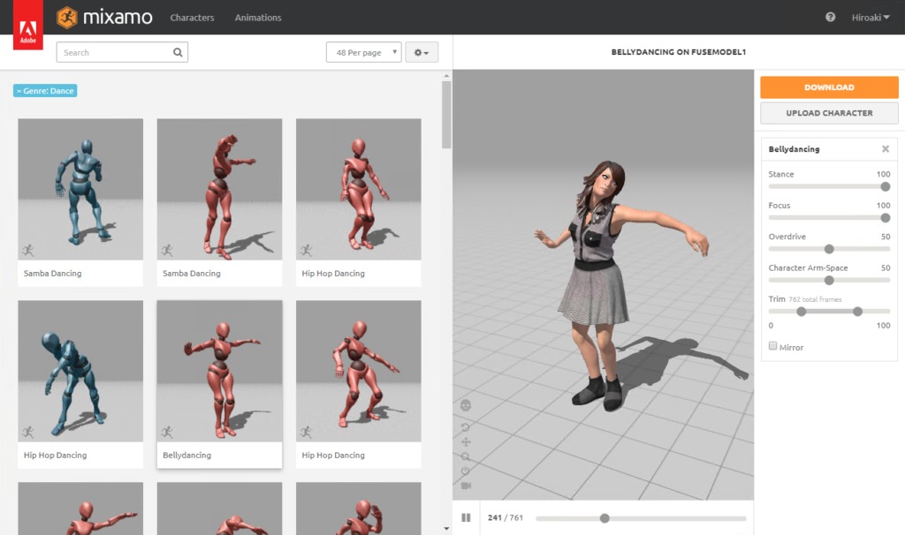Image resolution: width=905 pixels, height=535 pixels.
Task: Click the reset camera icon in viewport
Action: [466, 471]
